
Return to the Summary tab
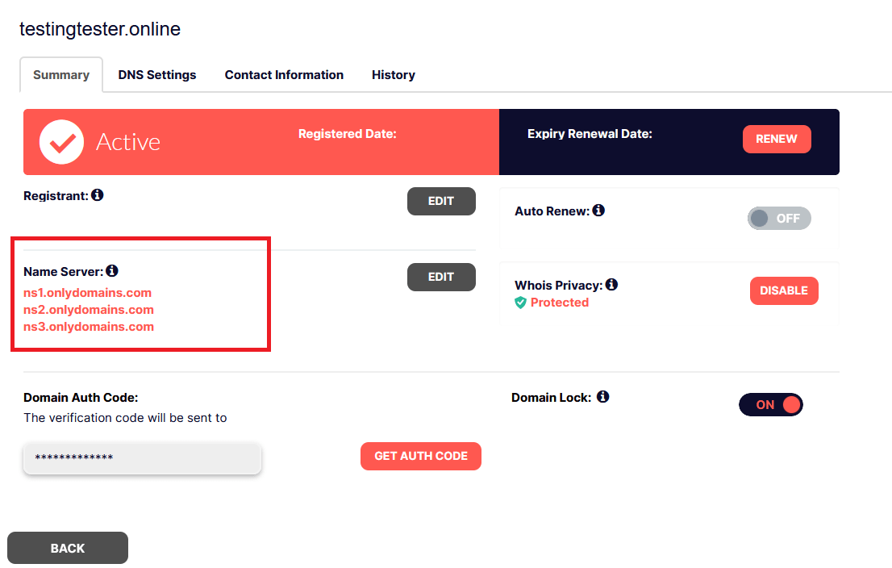click(x=60, y=74)
